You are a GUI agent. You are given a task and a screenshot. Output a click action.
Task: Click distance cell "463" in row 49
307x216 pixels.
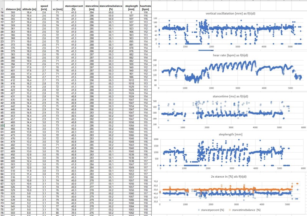[13, 125]
